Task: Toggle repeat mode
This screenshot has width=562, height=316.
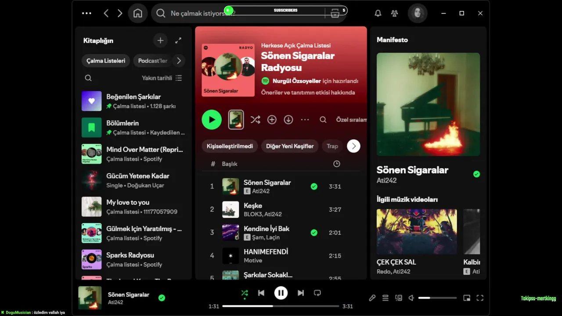Action: click(317, 293)
